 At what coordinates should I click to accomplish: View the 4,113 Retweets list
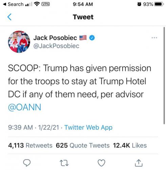[x=30, y=146]
